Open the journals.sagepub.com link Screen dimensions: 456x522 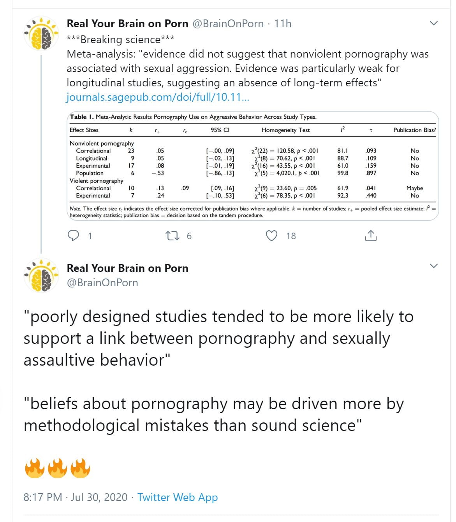[158, 97]
